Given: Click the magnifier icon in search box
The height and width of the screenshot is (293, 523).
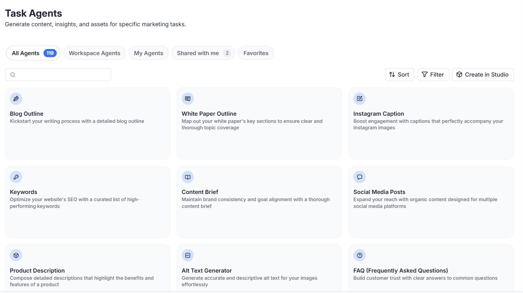Looking at the screenshot, I should pyautogui.click(x=13, y=75).
